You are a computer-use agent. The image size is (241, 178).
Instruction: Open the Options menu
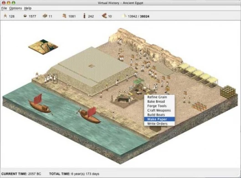[x=15, y=8]
